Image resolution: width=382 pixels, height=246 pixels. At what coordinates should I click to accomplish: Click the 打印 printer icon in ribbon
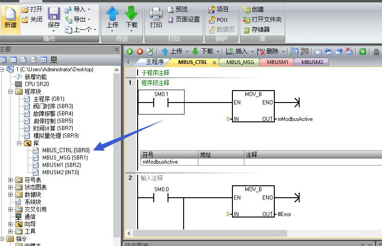pos(156,15)
